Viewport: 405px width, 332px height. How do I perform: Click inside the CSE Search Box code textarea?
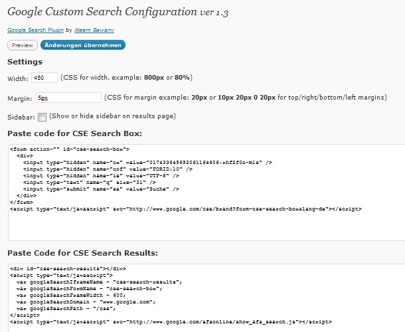tap(206, 193)
